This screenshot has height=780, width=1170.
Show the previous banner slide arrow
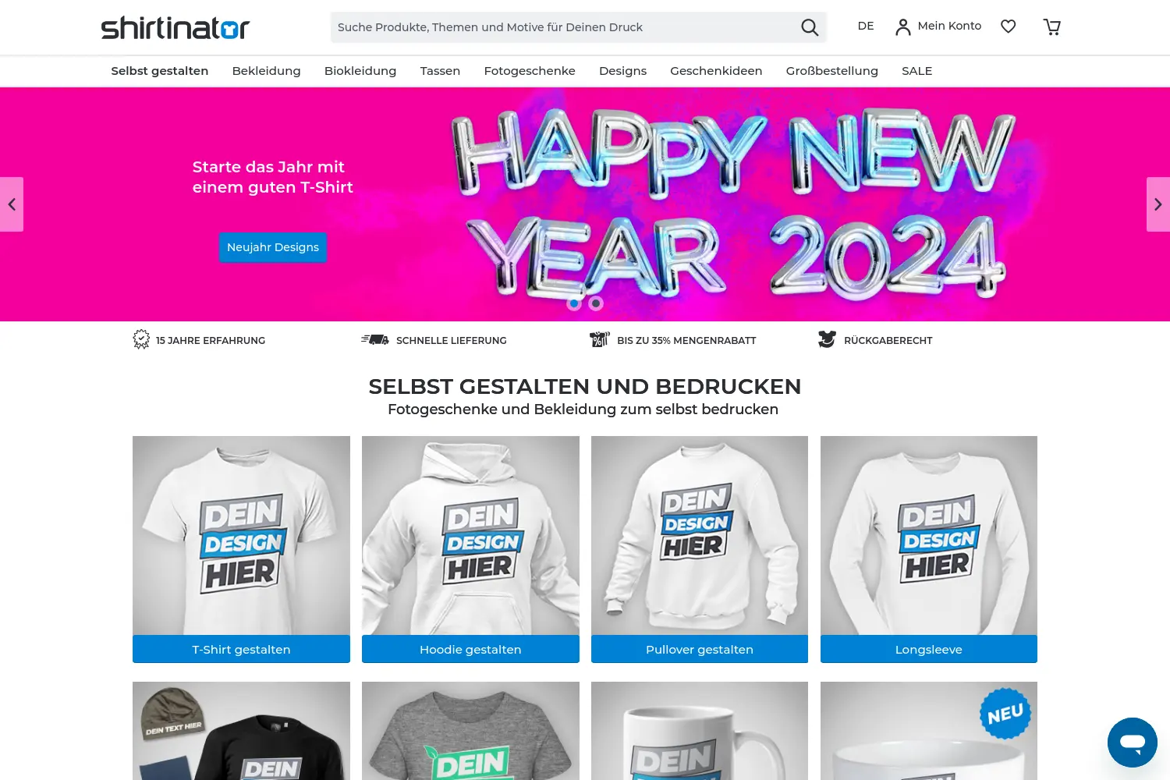[12, 204]
